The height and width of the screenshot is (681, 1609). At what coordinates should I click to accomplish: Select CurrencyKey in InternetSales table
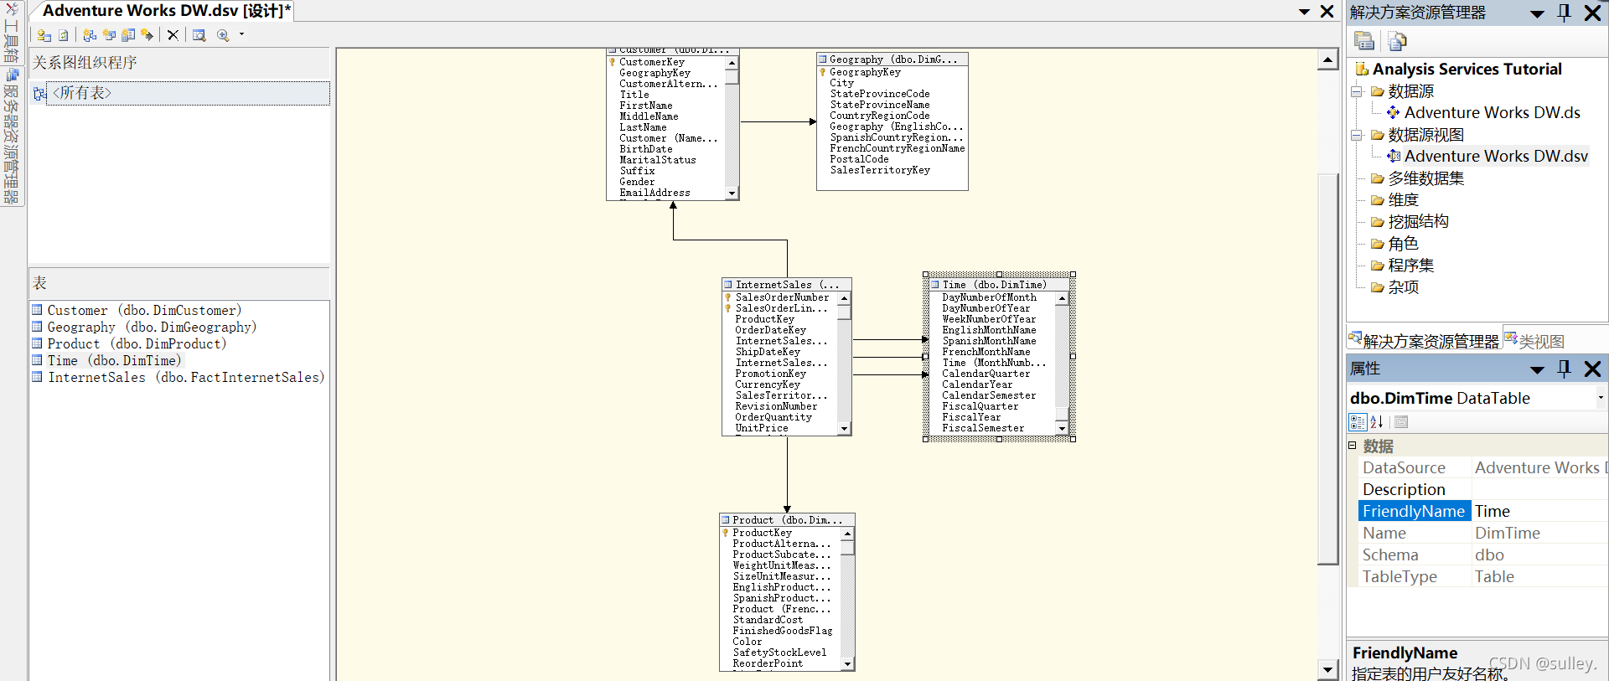768,384
